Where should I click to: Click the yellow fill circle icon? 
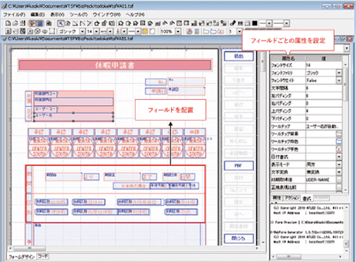coord(145,32)
